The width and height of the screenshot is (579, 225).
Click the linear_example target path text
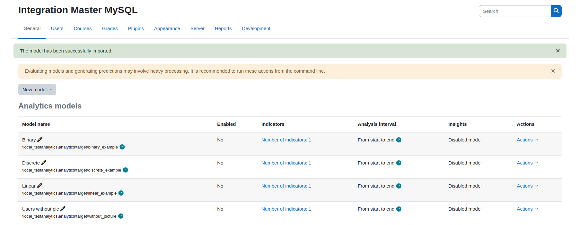point(69,193)
